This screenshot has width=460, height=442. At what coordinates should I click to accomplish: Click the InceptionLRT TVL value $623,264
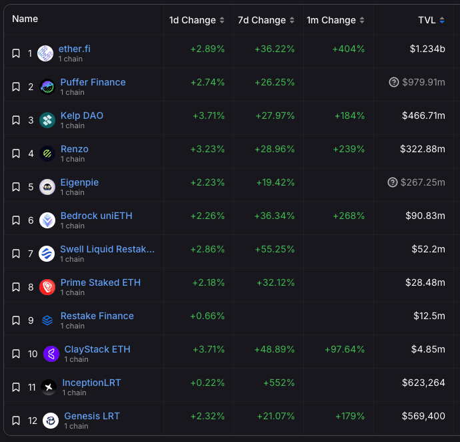pos(423,383)
